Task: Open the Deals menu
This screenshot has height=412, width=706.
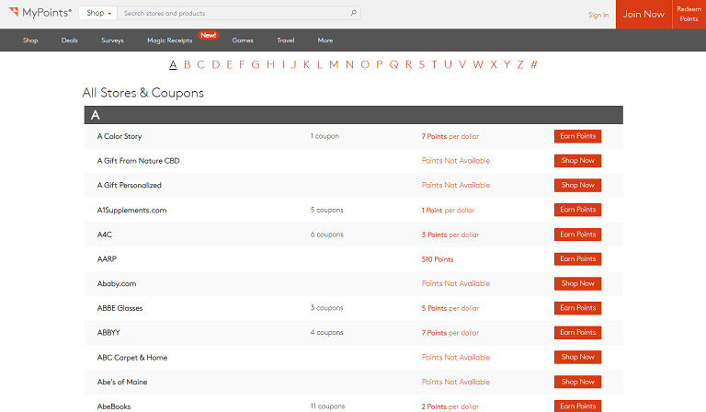Action: click(70, 40)
